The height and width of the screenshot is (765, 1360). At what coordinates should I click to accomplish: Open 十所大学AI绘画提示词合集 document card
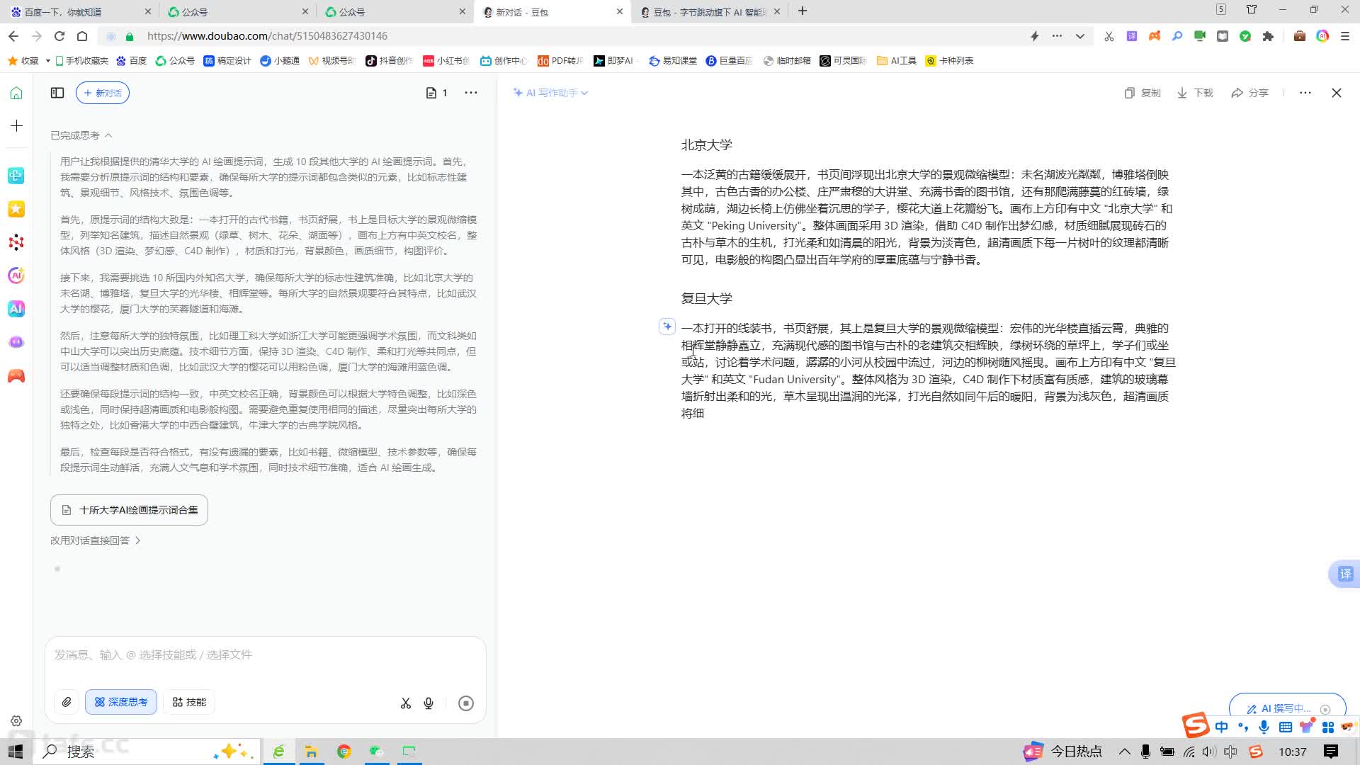pos(129,510)
